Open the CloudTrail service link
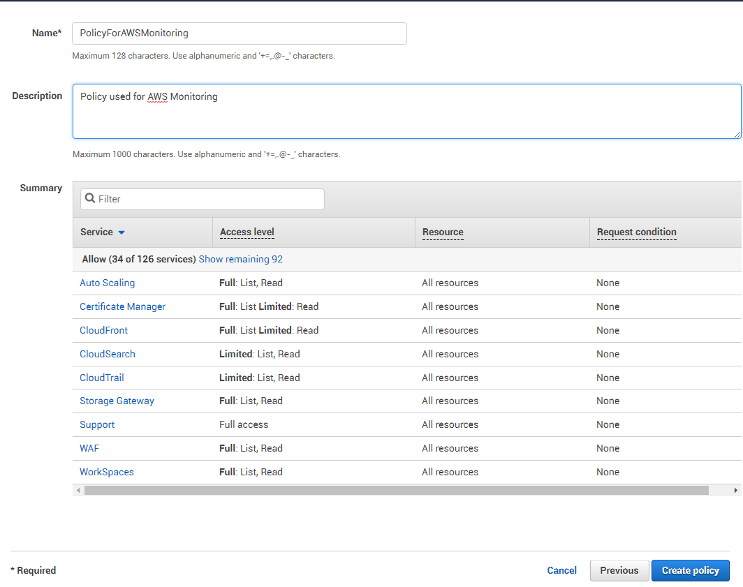This screenshot has height=587, width=743. (x=102, y=378)
